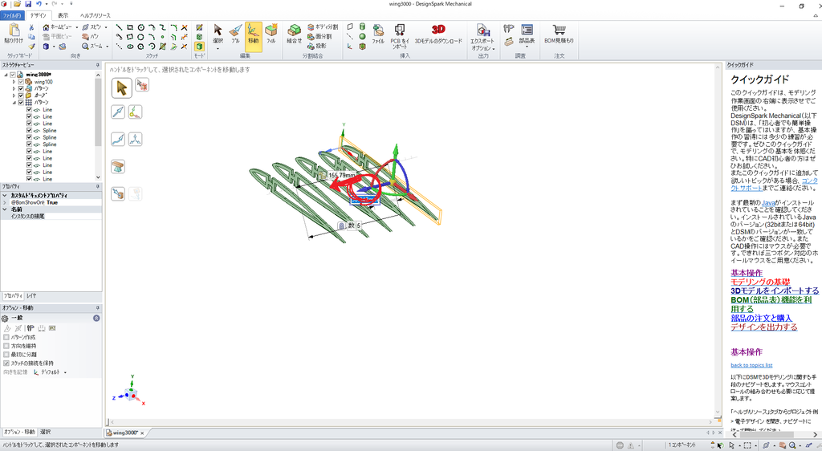The width and height of the screenshot is (822, 451).
Task: Toggle checkbox of the カーブ folder item
Action: pyautogui.click(x=21, y=95)
